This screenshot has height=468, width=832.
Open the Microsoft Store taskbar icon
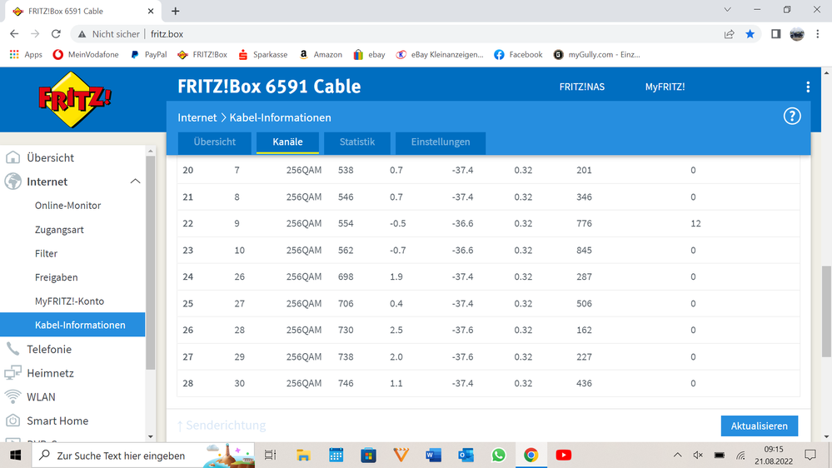[368, 456]
